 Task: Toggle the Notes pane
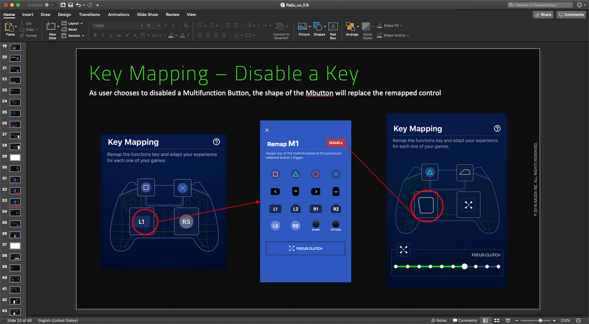pos(439,320)
